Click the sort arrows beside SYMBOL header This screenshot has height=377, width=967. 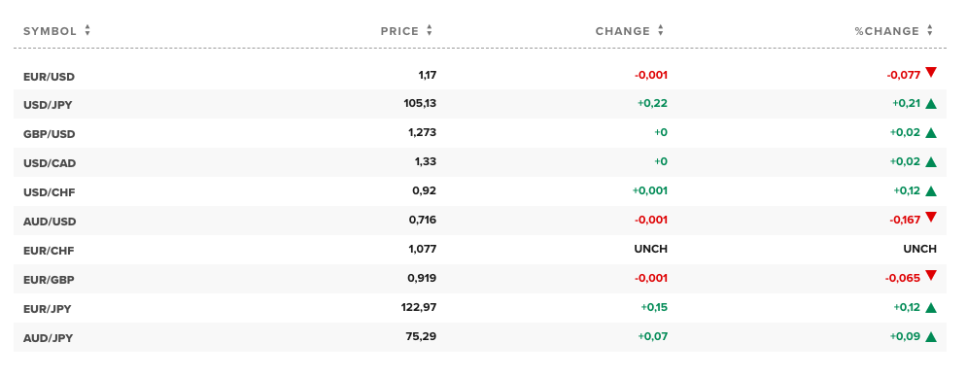point(87,30)
